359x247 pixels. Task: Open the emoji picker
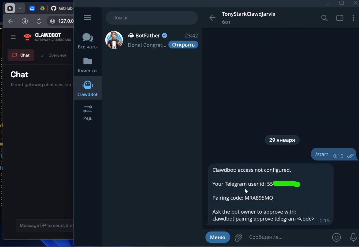click(336, 237)
